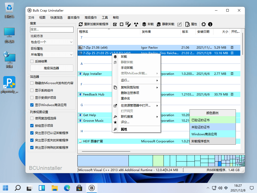This screenshot has width=257, height=193.
Task: Open the 高级操作 menu
Action: 91,18
